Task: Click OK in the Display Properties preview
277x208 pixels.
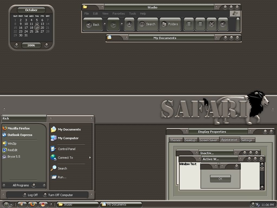Action: (220, 179)
